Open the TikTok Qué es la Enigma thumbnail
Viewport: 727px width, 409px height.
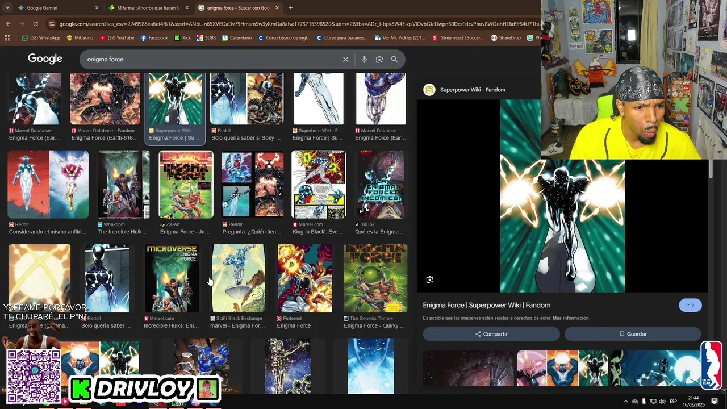[x=381, y=185]
